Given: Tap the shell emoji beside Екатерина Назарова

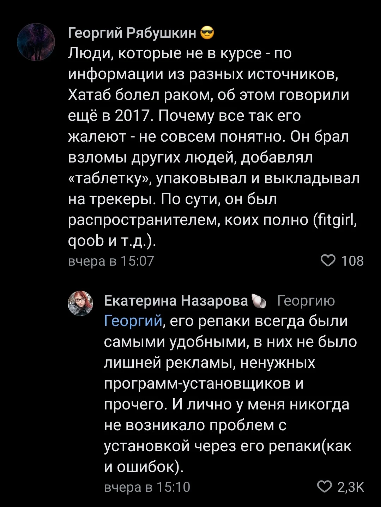Looking at the screenshot, I should (259, 301).
